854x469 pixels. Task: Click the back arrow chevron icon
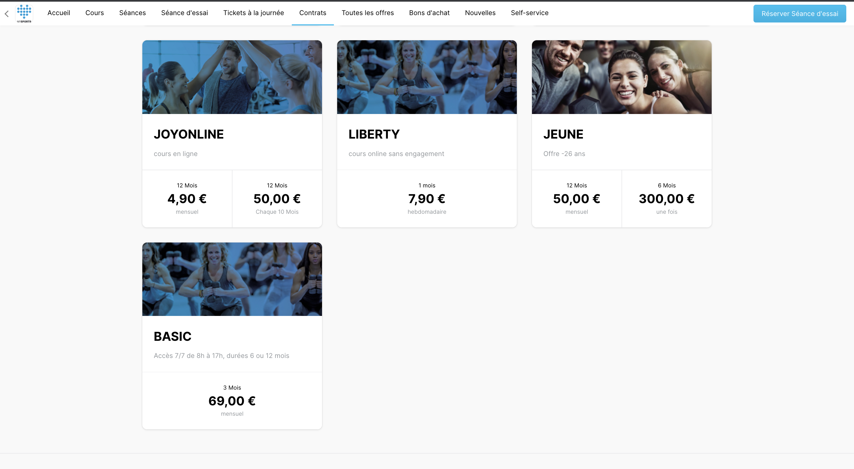pos(7,14)
